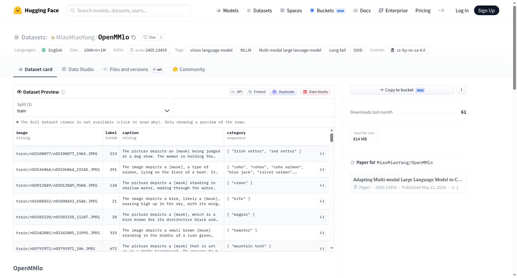Expand the JSON icon for the Irish setter row
517x278 pixels.
pyautogui.click(x=322, y=154)
